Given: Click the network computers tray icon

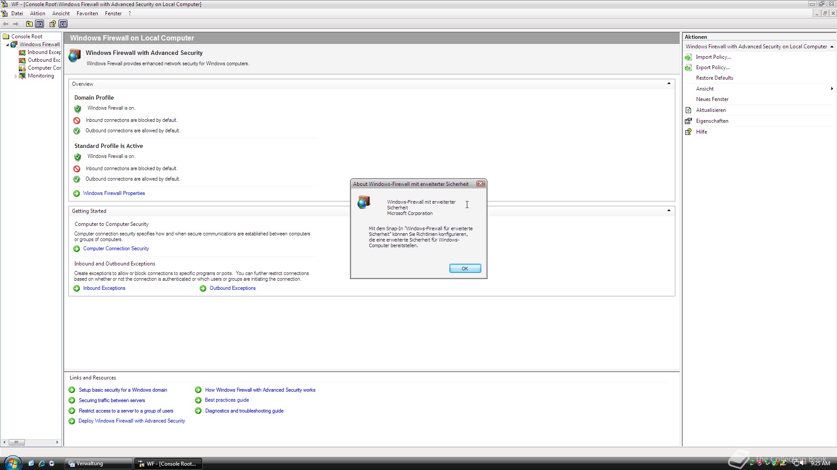Looking at the screenshot, I should 796,463.
